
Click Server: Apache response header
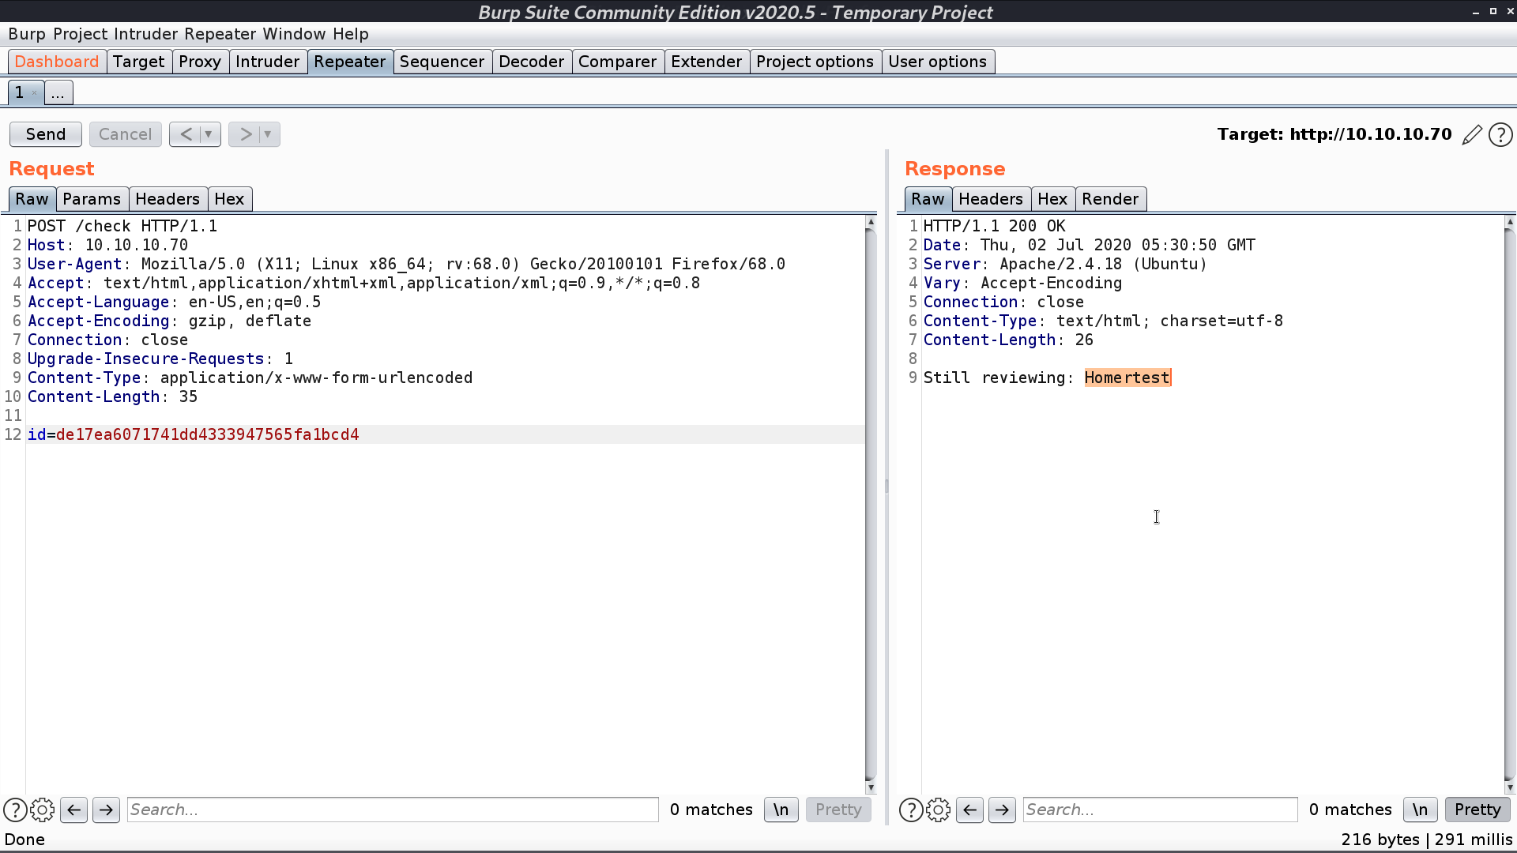pos(1065,264)
